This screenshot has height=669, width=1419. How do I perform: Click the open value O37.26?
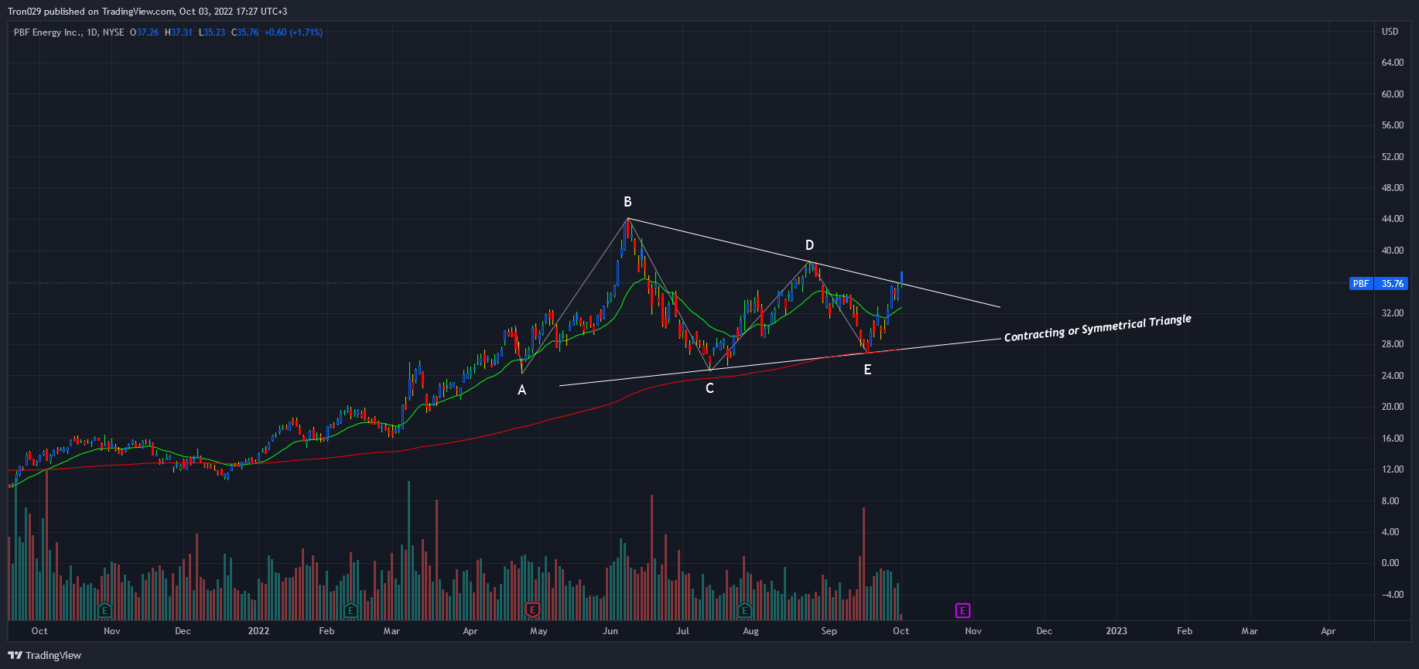pyautogui.click(x=144, y=32)
